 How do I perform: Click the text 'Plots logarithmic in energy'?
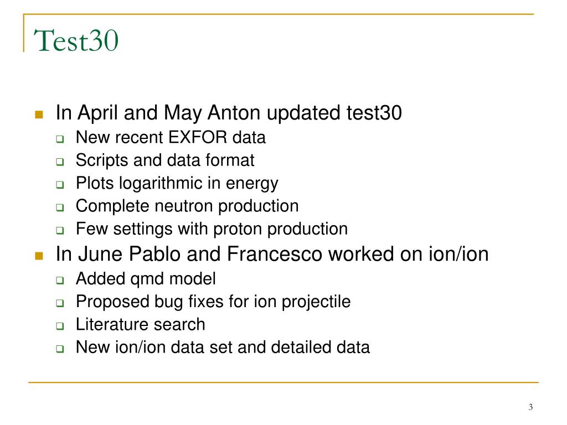(x=177, y=184)
